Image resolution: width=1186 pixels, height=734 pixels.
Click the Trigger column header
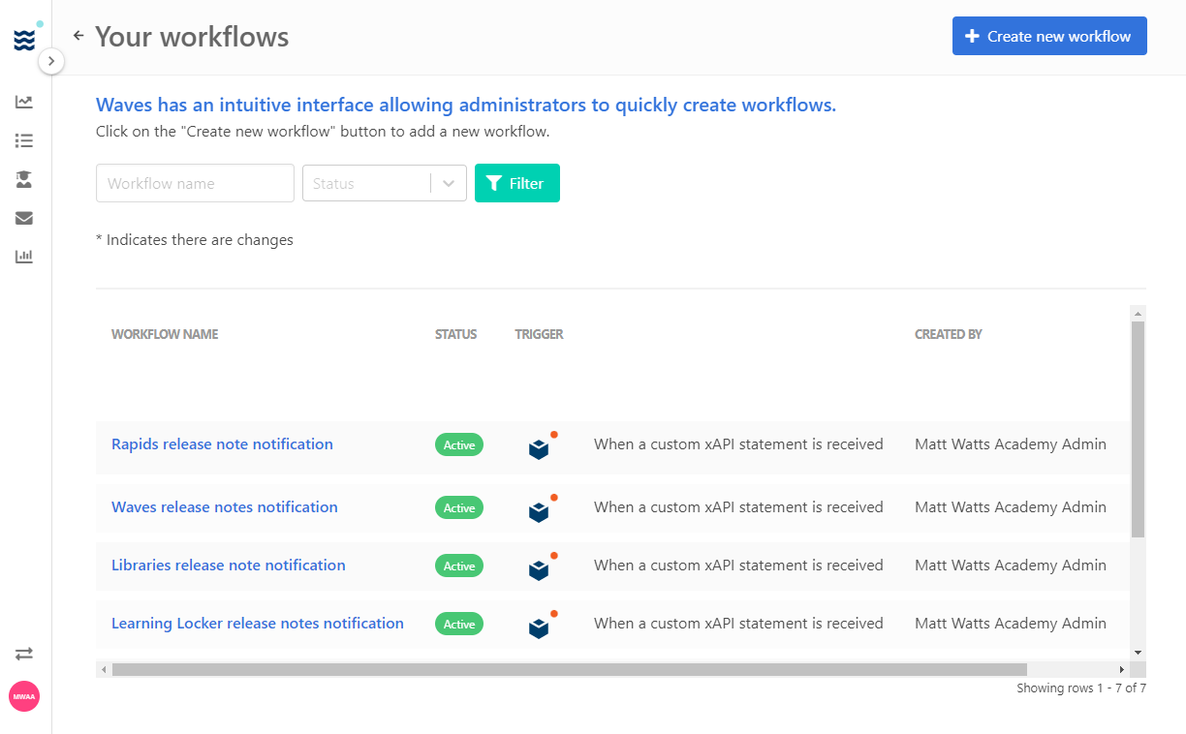[539, 334]
